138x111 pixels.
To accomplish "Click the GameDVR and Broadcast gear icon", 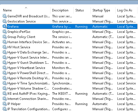I will tap(5, 16).
